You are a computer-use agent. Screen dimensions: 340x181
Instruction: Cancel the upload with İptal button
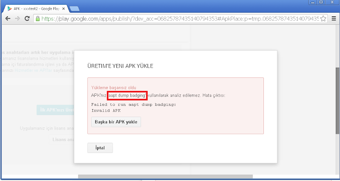pos(100,148)
